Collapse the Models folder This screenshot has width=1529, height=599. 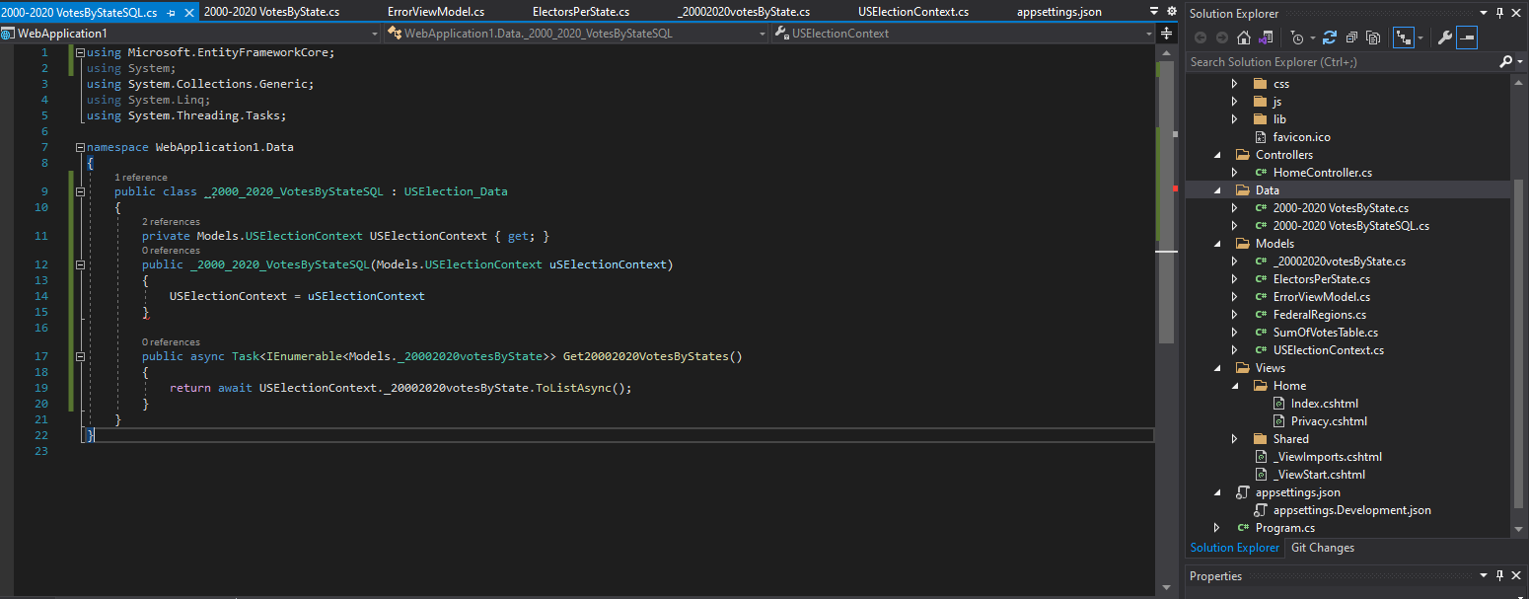click(1215, 243)
